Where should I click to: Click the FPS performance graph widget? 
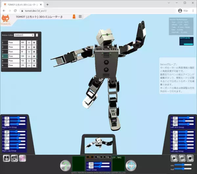(x=186, y=41)
